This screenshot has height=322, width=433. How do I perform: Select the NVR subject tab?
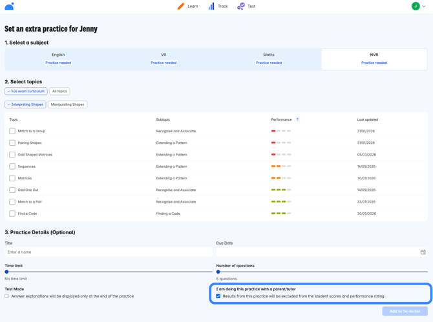tap(374, 59)
